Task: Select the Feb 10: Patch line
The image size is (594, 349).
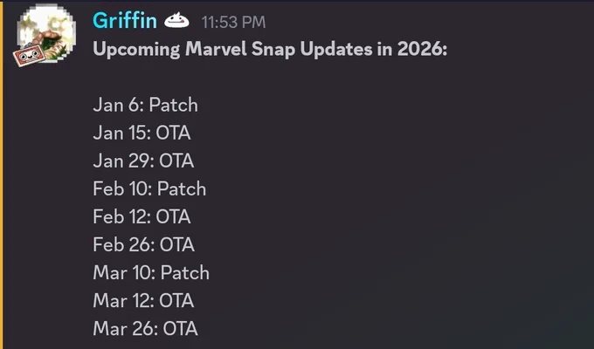Action: pyautogui.click(x=149, y=188)
